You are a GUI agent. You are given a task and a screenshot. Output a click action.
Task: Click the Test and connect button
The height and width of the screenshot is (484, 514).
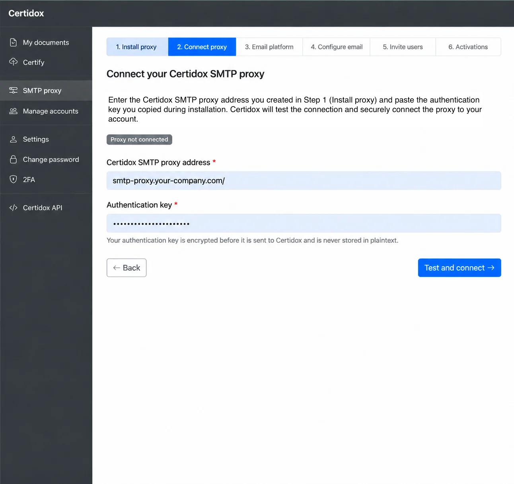(x=459, y=268)
